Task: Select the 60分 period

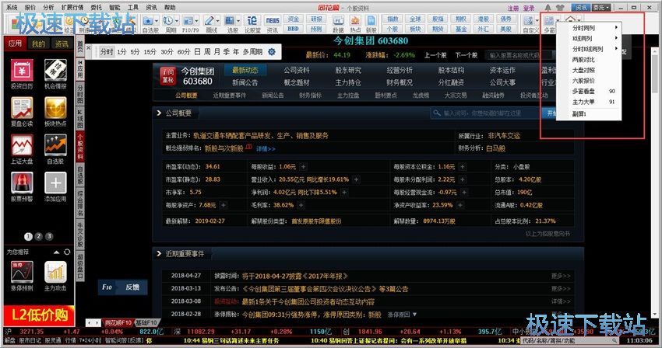Action: 183,52
